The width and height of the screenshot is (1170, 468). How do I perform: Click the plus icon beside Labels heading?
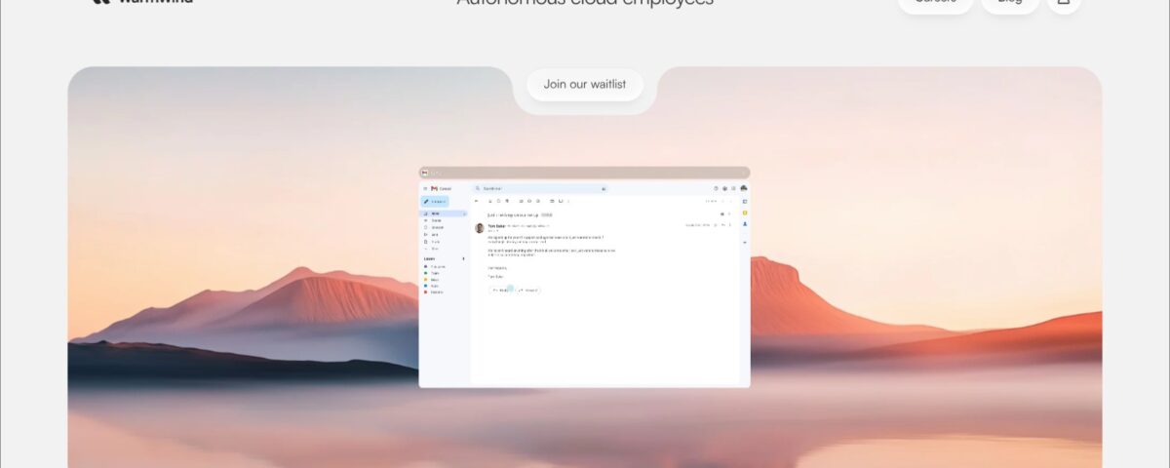[464, 259]
